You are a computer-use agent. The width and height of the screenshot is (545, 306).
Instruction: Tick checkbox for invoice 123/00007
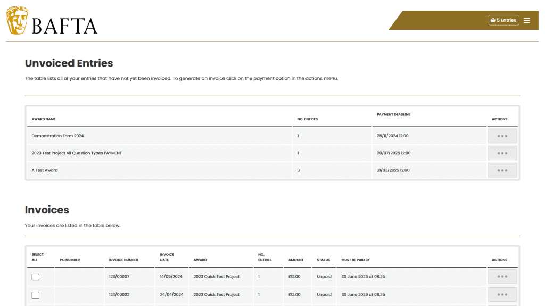pos(36,277)
